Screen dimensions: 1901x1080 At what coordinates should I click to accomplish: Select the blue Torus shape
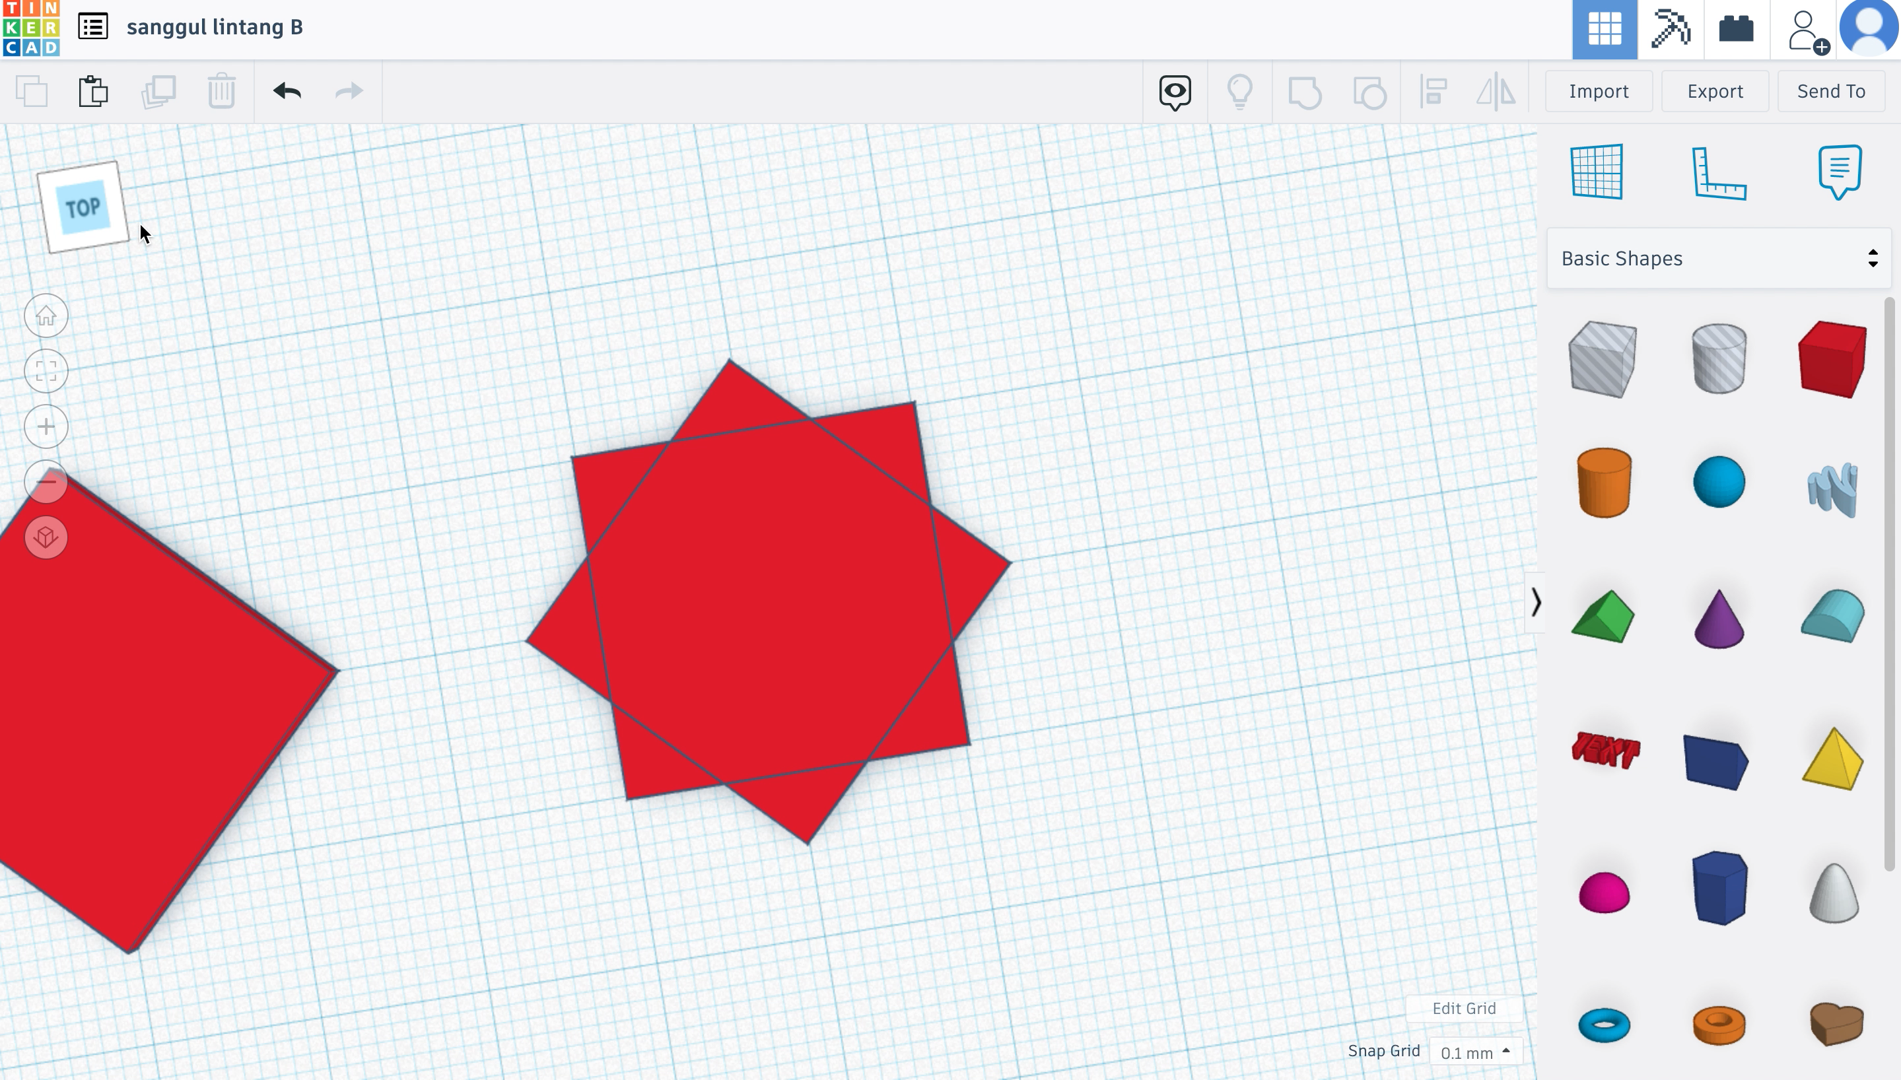pos(1604,1025)
